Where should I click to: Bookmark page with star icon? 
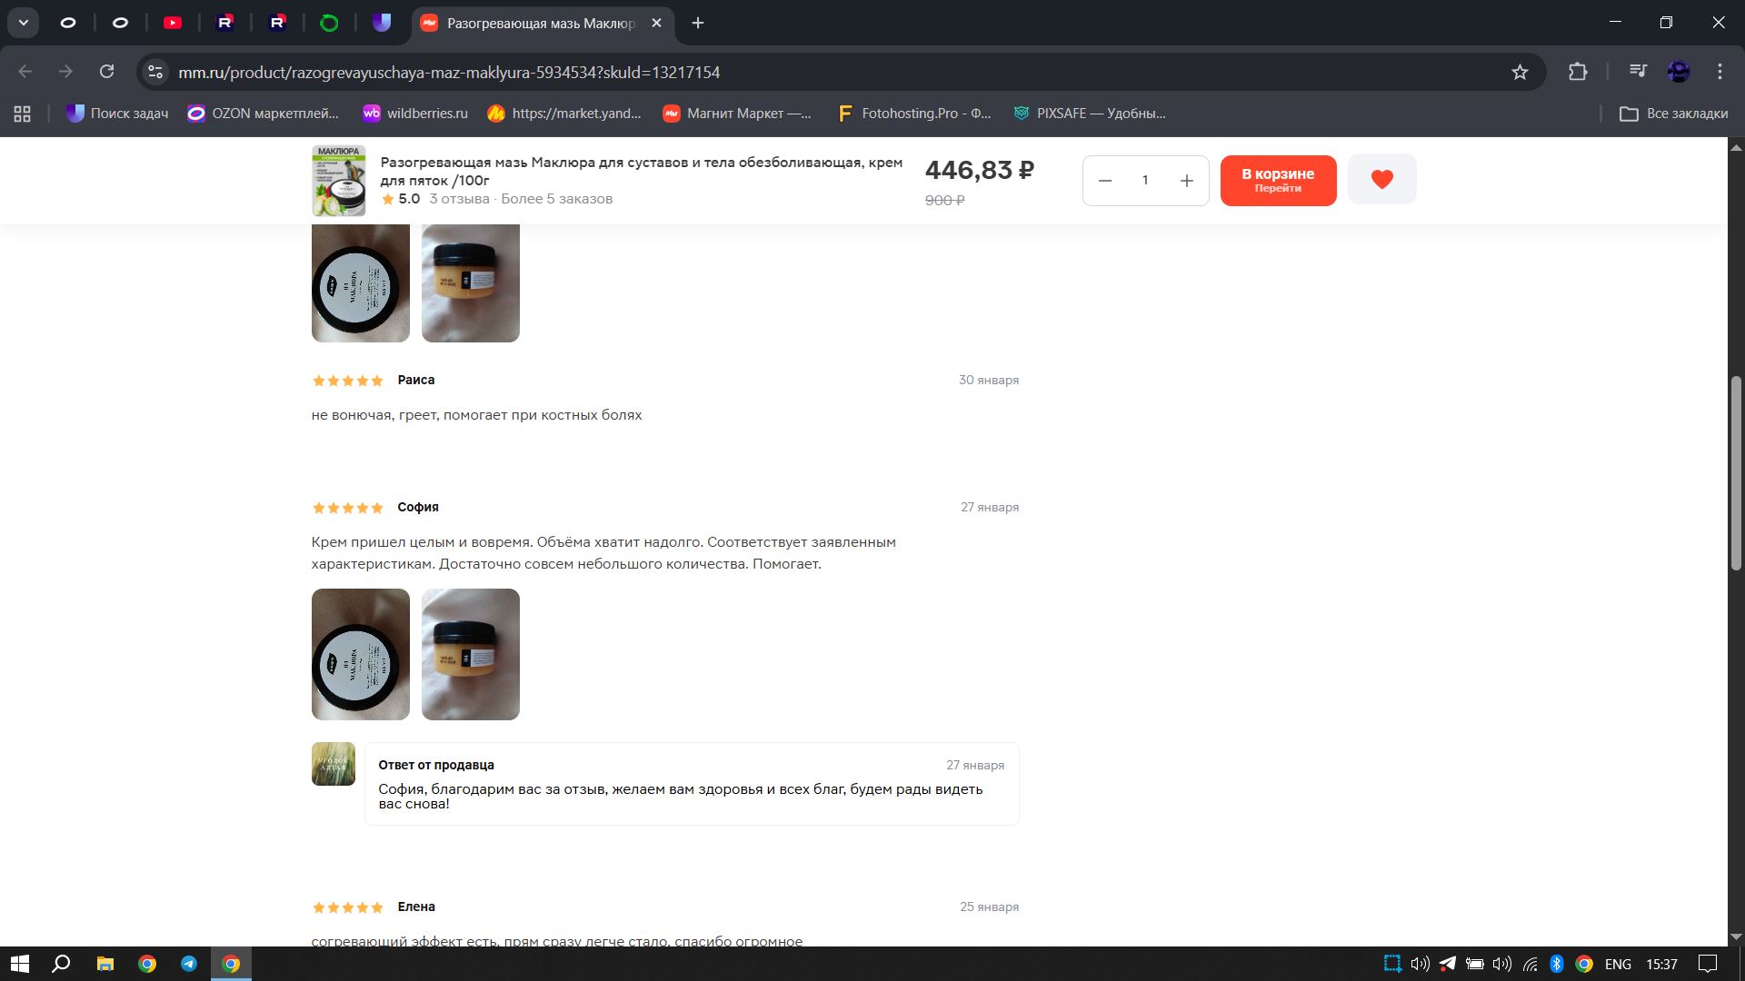click(1520, 72)
